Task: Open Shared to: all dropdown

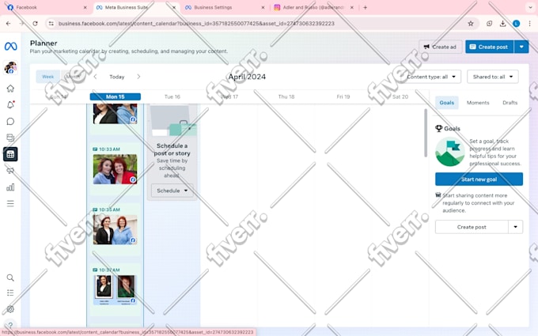Action: 493,77
